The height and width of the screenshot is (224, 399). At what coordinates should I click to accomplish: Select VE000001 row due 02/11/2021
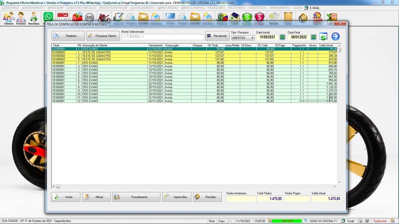(x=195, y=101)
